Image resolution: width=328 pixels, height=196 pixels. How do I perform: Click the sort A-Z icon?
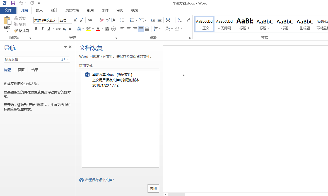(x=180, y=20)
